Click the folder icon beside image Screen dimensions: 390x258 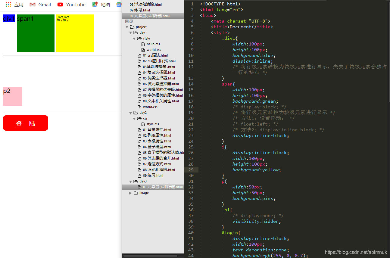[136, 193]
